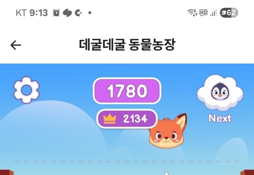Tap the Wi-Fi status icon
The height and width of the screenshot is (175, 254).
click(192, 12)
